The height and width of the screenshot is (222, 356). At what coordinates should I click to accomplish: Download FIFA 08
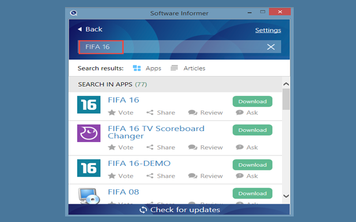click(252, 193)
